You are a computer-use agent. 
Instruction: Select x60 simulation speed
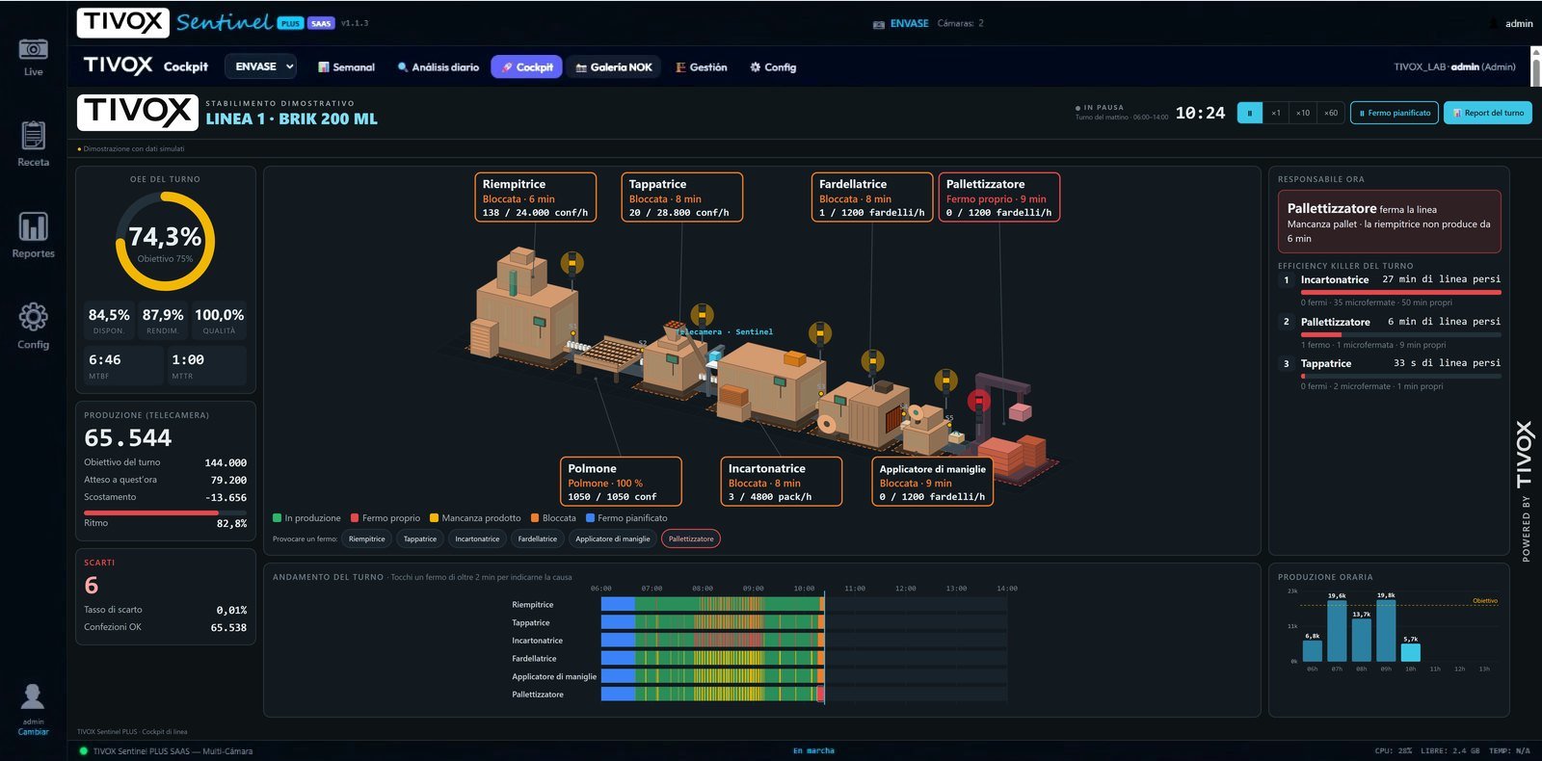coord(1331,113)
